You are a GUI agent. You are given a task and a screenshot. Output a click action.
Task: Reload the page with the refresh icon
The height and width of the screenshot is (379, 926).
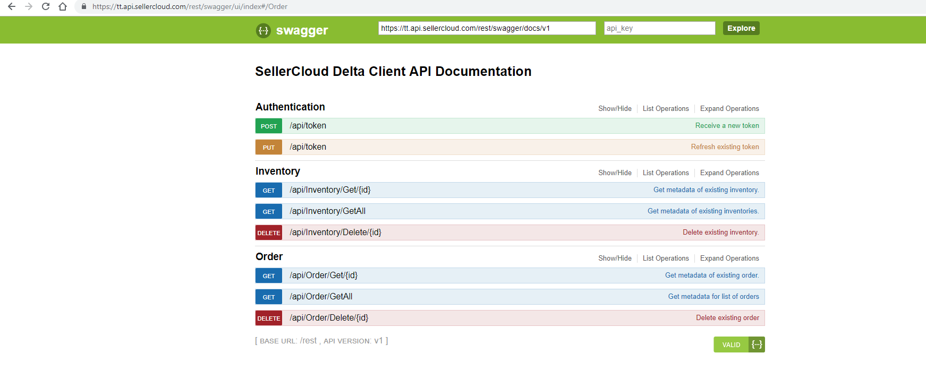(x=46, y=6)
